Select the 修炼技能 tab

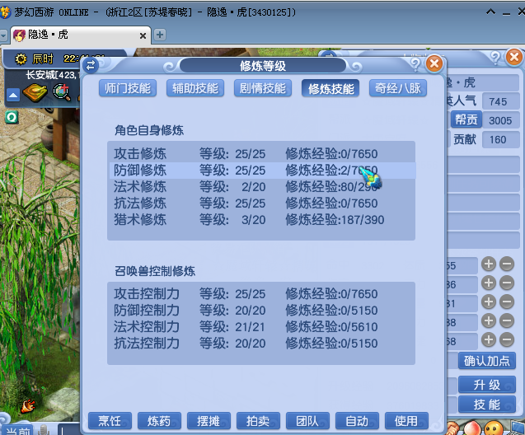(330, 88)
